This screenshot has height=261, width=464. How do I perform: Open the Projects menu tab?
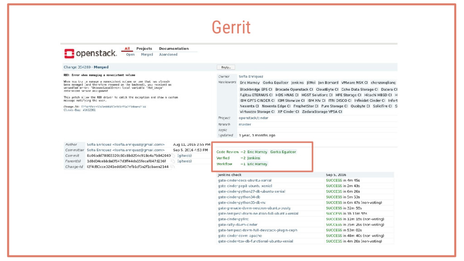point(144,48)
